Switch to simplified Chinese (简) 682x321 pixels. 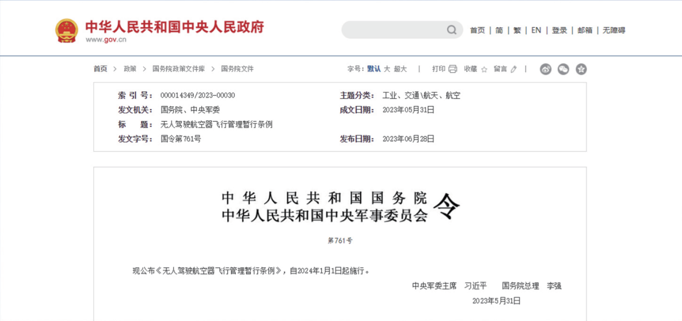coord(499,30)
